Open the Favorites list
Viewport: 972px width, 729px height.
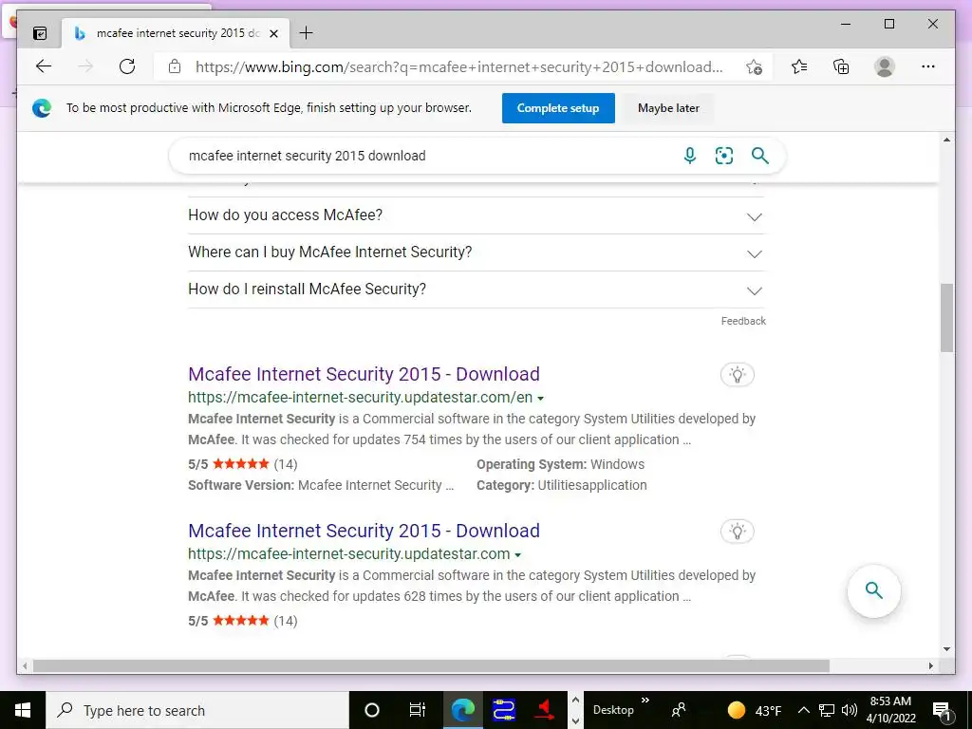pyautogui.click(x=799, y=66)
